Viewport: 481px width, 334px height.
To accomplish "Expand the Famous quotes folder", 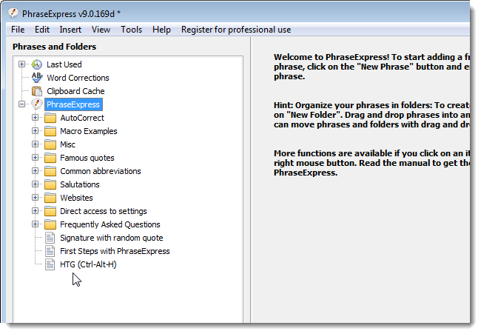I will point(36,158).
